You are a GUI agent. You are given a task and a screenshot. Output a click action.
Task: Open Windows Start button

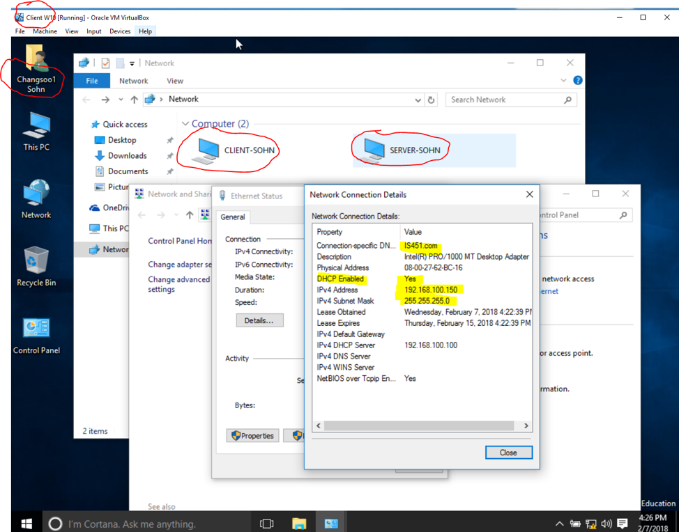26,524
